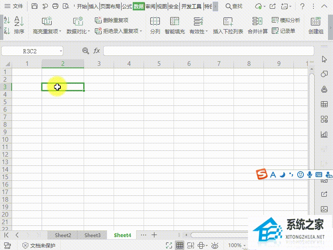Switch to the 插入 tab
This screenshot has width=333, height=250.
(x=93, y=6)
